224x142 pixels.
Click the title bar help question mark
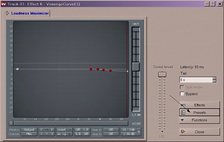[212, 4]
